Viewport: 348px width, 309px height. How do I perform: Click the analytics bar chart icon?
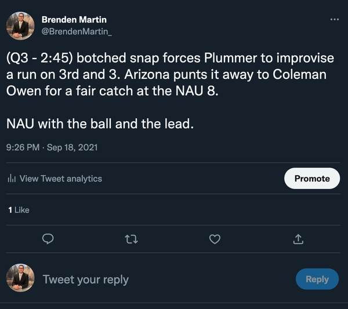tap(12, 179)
